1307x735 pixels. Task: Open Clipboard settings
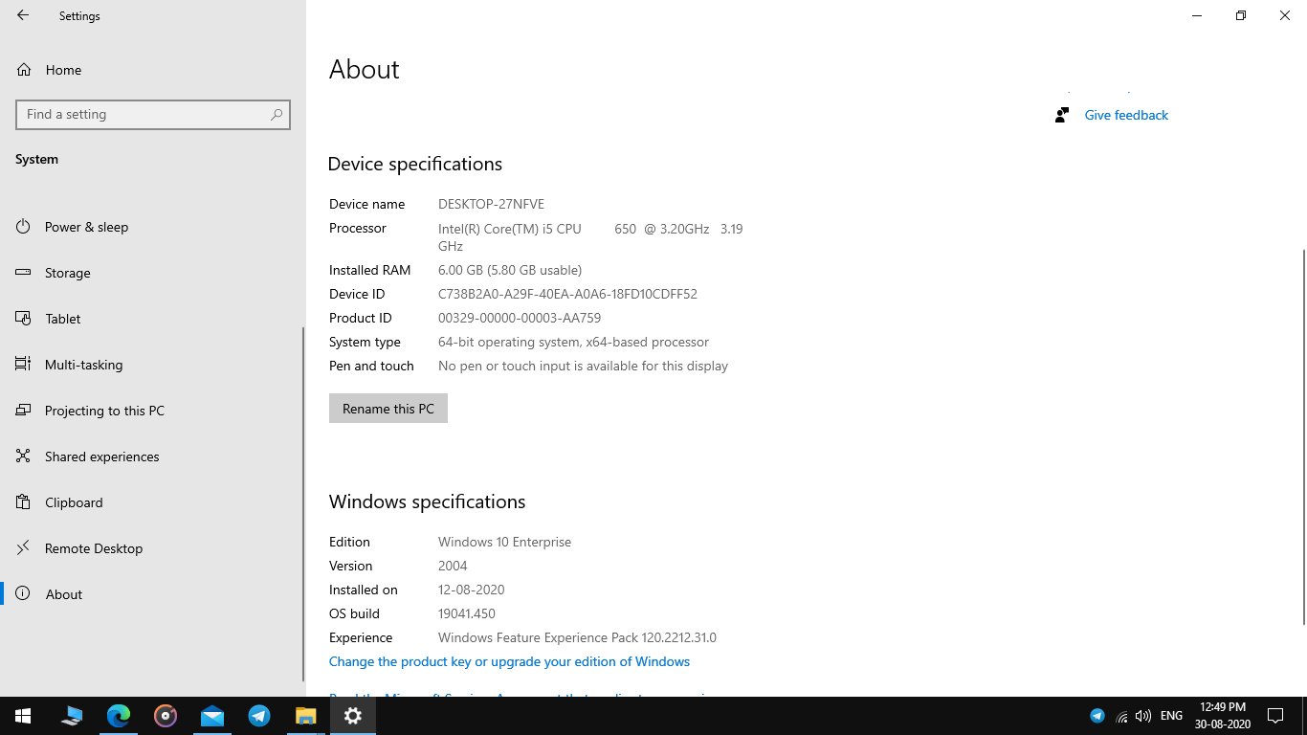coord(153,502)
